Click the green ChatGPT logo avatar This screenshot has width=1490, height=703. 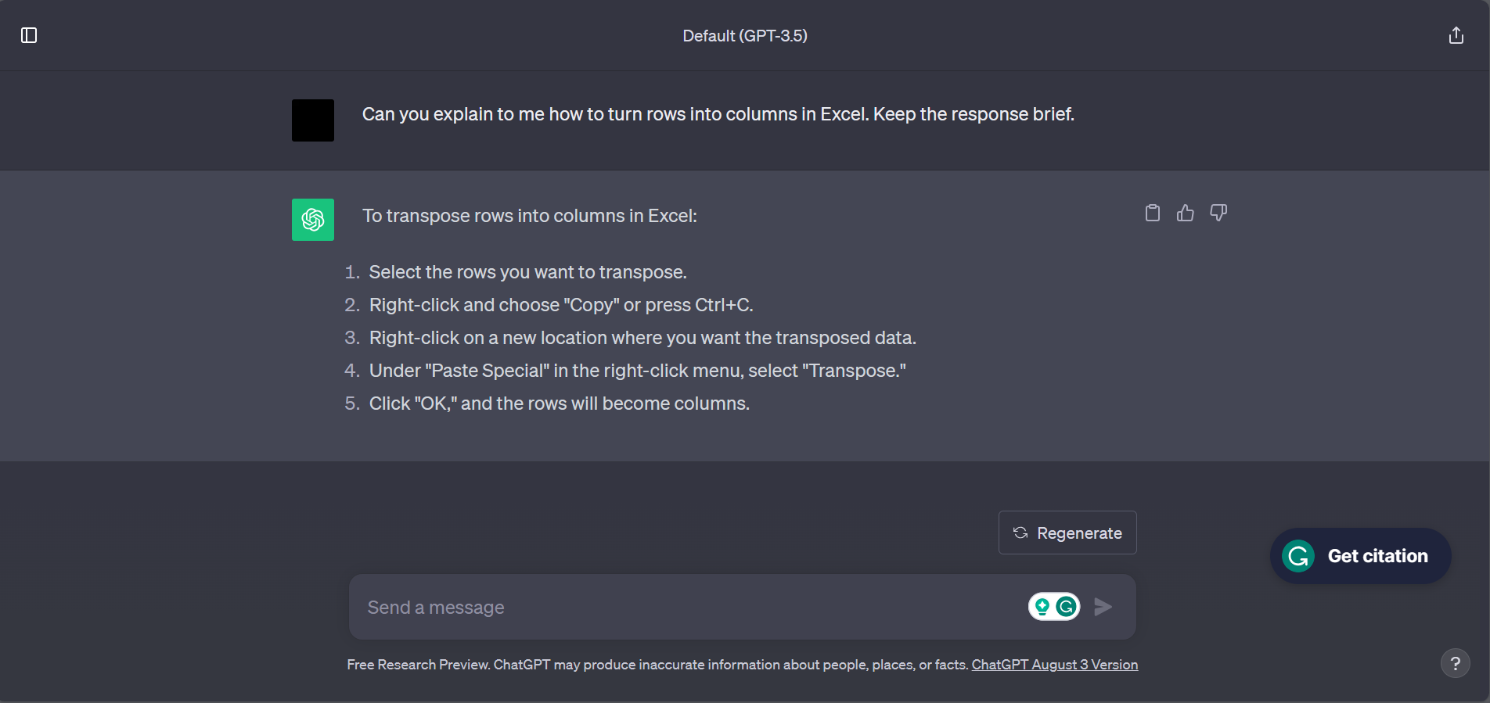coord(313,220)
